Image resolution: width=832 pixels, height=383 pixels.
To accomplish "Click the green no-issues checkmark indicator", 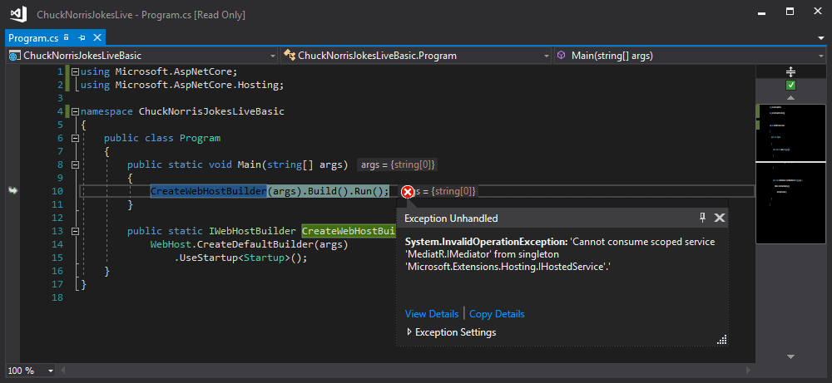I will coord(790,86).
